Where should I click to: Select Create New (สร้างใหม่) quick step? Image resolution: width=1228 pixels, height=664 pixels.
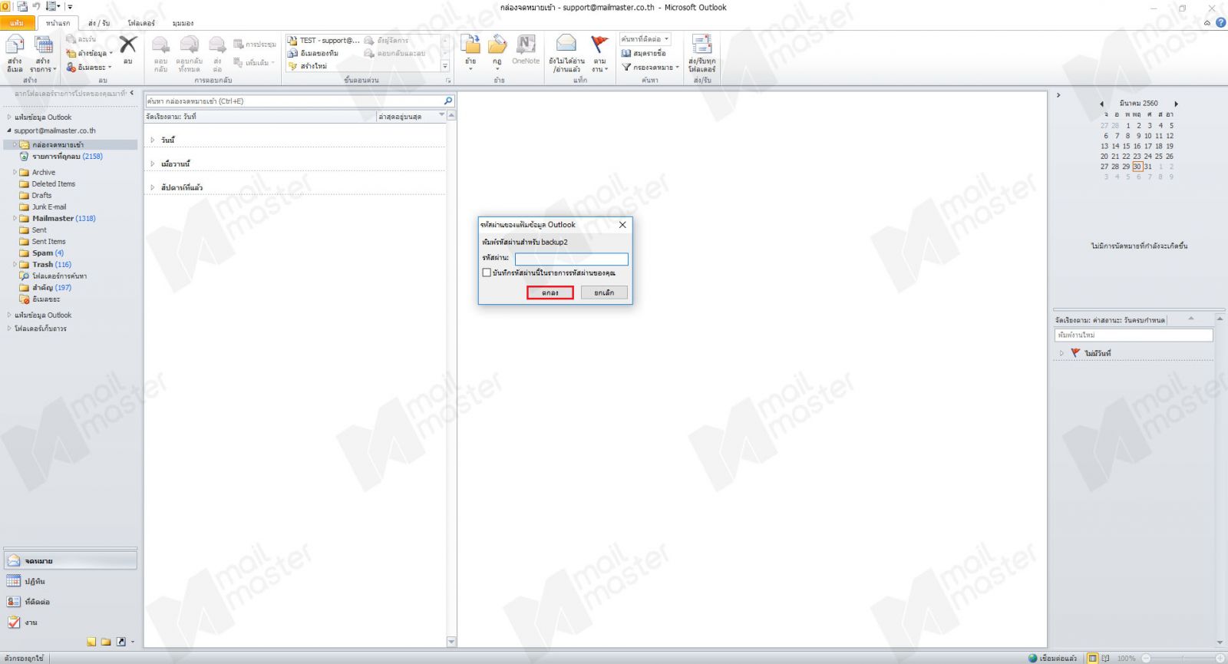tap(308, 66)
